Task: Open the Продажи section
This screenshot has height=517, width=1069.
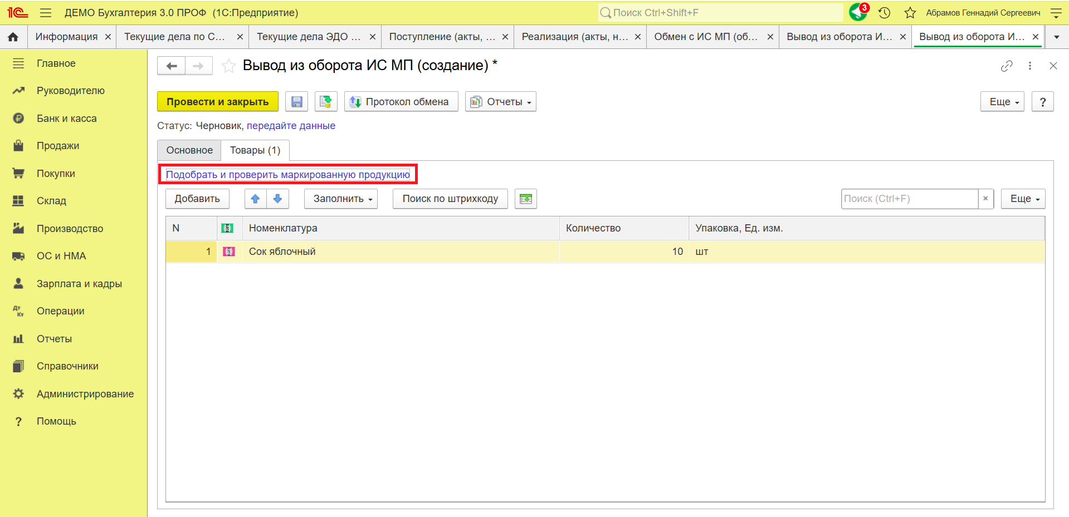Action: click(x=74, y=146)
